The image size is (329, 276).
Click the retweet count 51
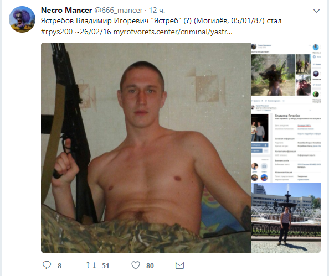pyautogui.click(x=106, y=265)
